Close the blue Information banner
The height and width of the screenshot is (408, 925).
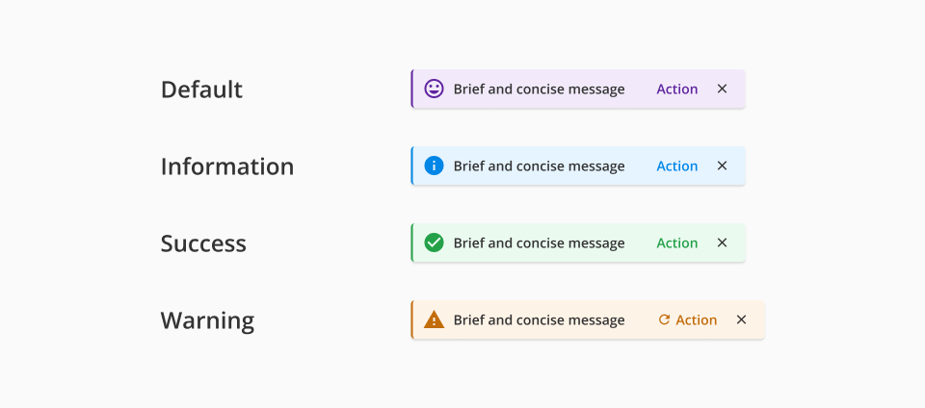(722, 166)
